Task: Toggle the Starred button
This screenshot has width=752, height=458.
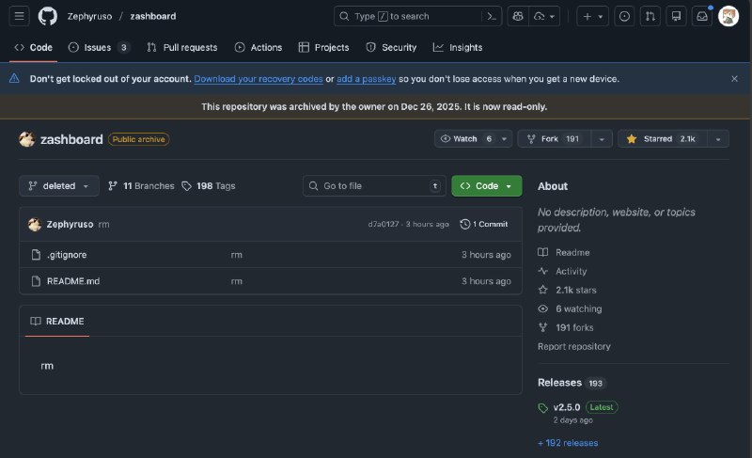Action: [x=663, y=138]
